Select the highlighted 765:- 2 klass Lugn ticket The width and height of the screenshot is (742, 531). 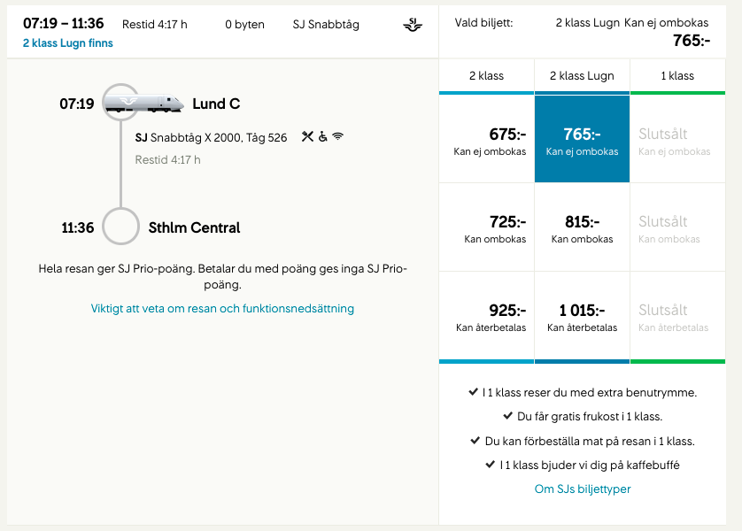point(582,139)
